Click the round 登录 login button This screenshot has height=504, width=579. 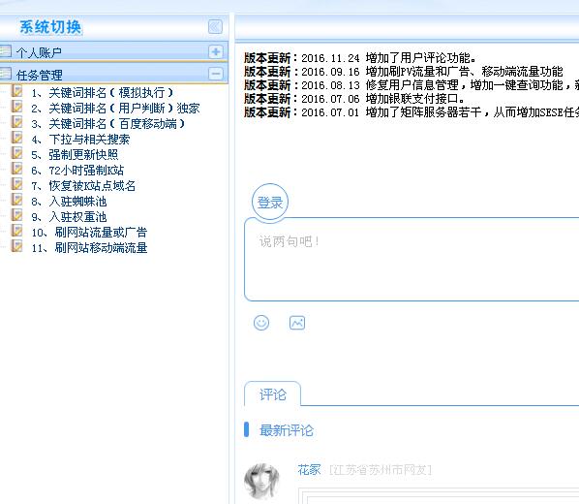(x=270, y=202)
